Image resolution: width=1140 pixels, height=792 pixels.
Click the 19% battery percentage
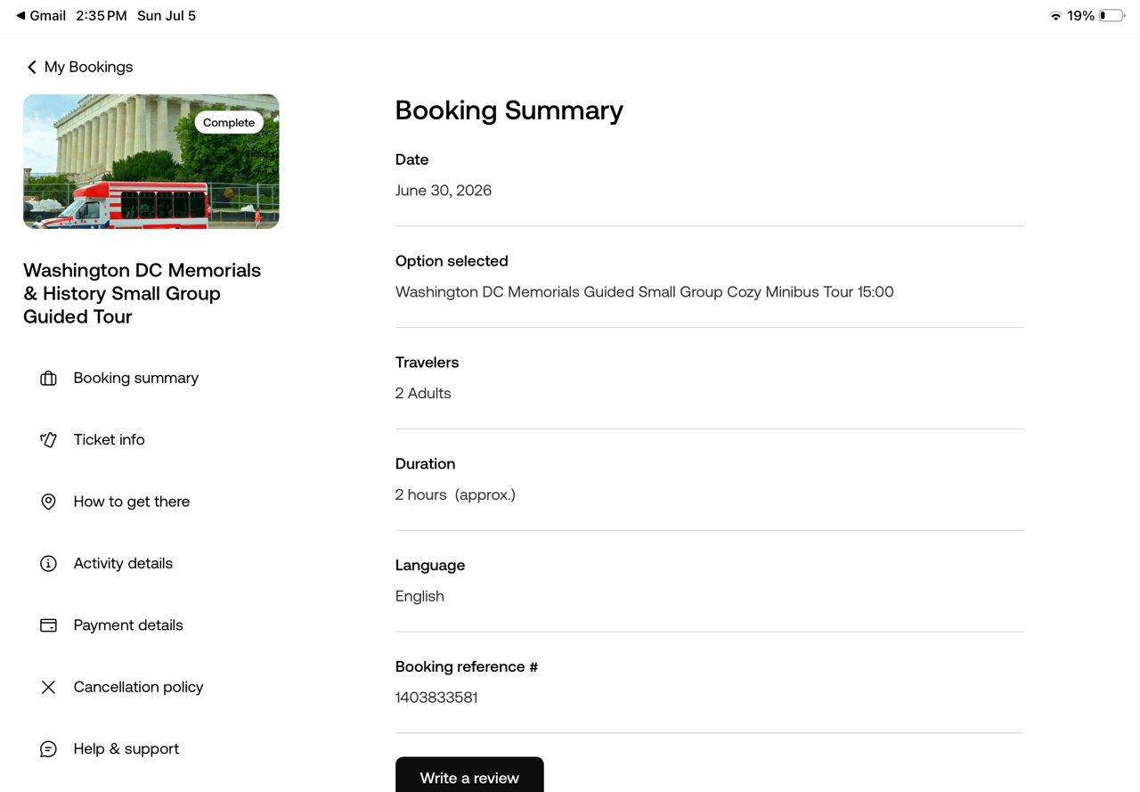(1080, 16)
